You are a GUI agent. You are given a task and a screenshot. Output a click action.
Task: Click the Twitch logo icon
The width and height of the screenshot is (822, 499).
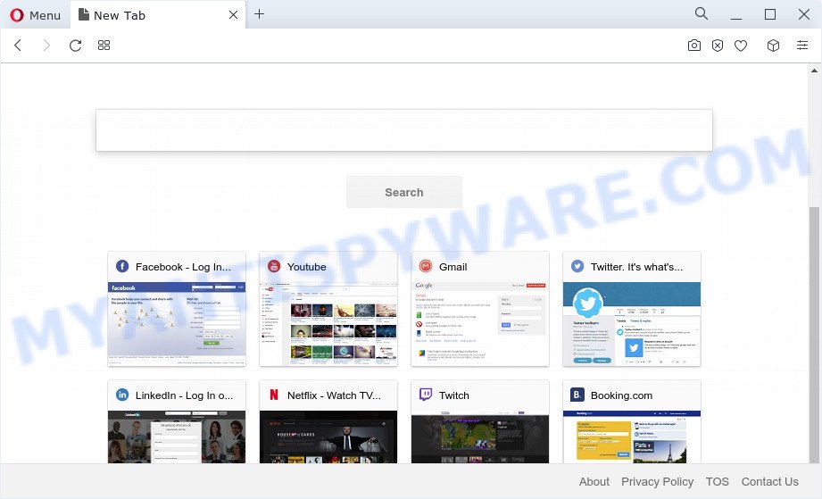[426, 395]
